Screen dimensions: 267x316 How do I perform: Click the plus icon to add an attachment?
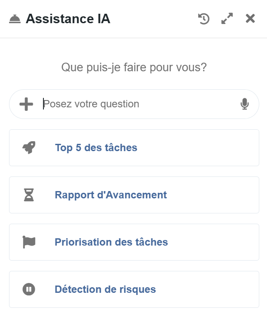pos(26,104)
